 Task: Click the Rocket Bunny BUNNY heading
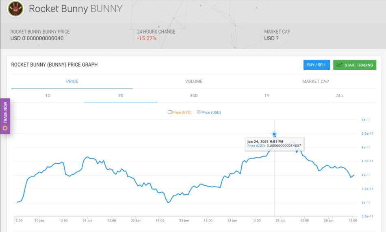click(76, 9)
